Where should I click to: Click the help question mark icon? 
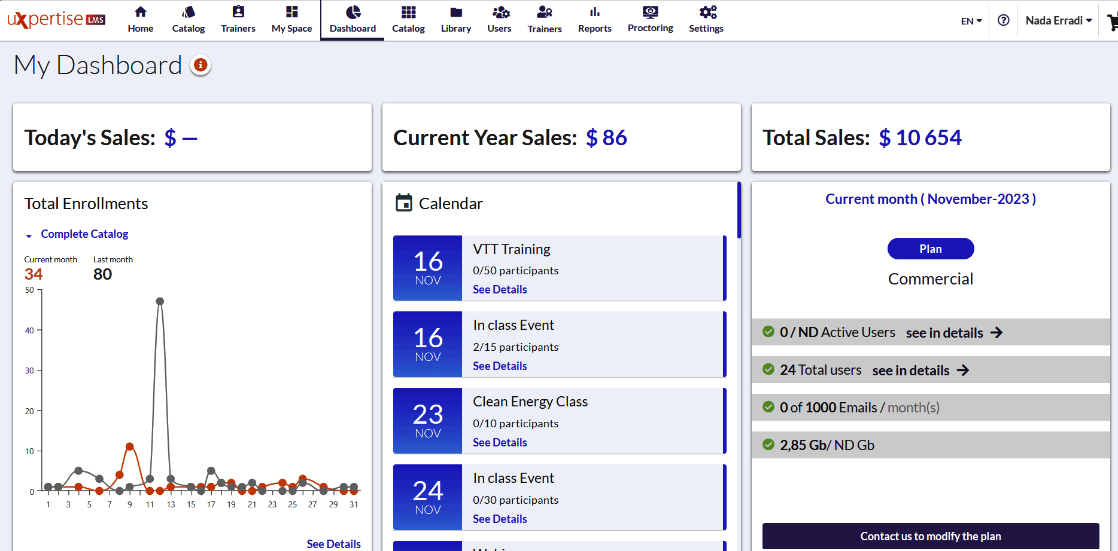[1004, 20]
